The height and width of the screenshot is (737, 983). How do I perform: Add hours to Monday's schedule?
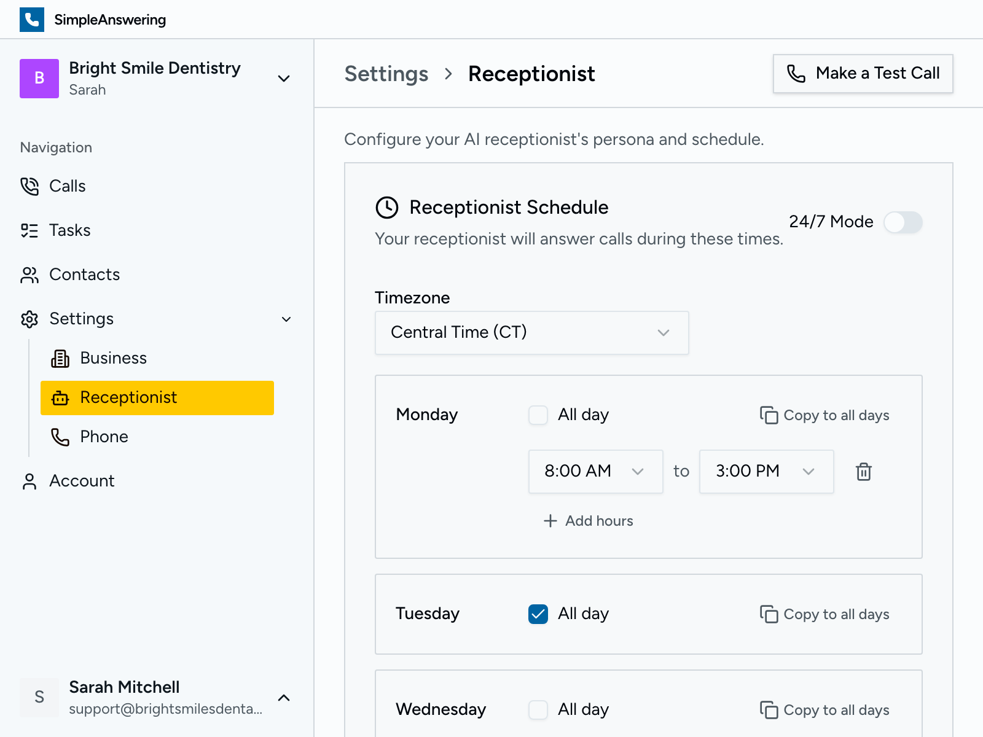pyautogui.click(x=587, y=520)
